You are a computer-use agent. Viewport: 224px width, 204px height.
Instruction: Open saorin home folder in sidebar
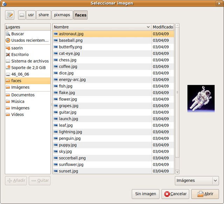pos(17,48)
